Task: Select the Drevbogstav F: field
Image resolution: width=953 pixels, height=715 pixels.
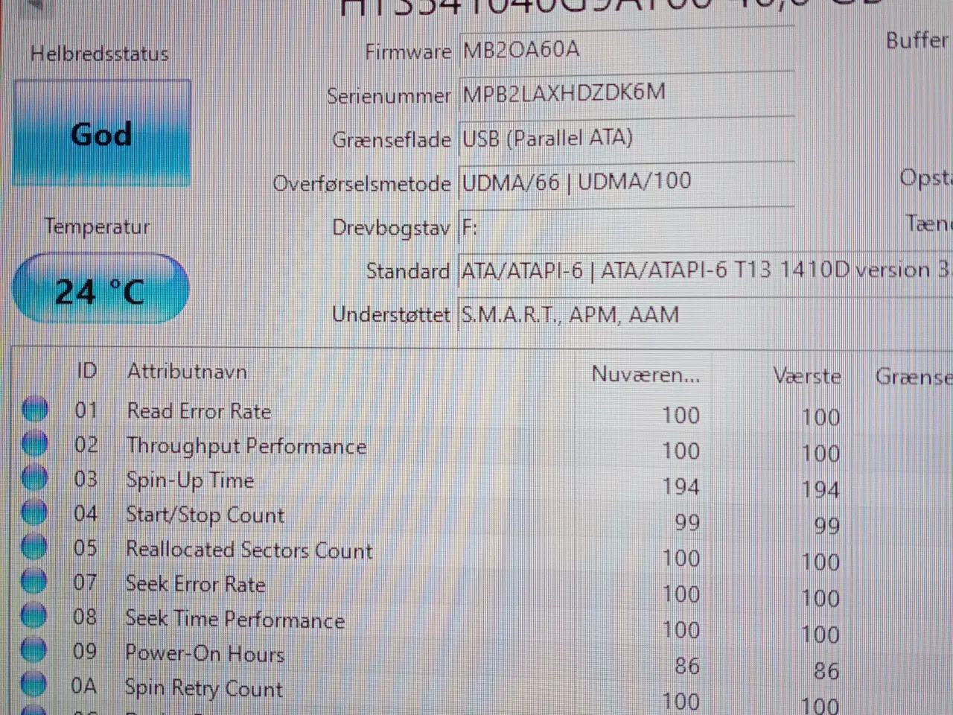Action: tap(625, 227)
